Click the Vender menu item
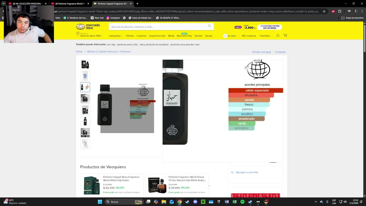Screen dimensions: 366x206 [x=198, y=36]
